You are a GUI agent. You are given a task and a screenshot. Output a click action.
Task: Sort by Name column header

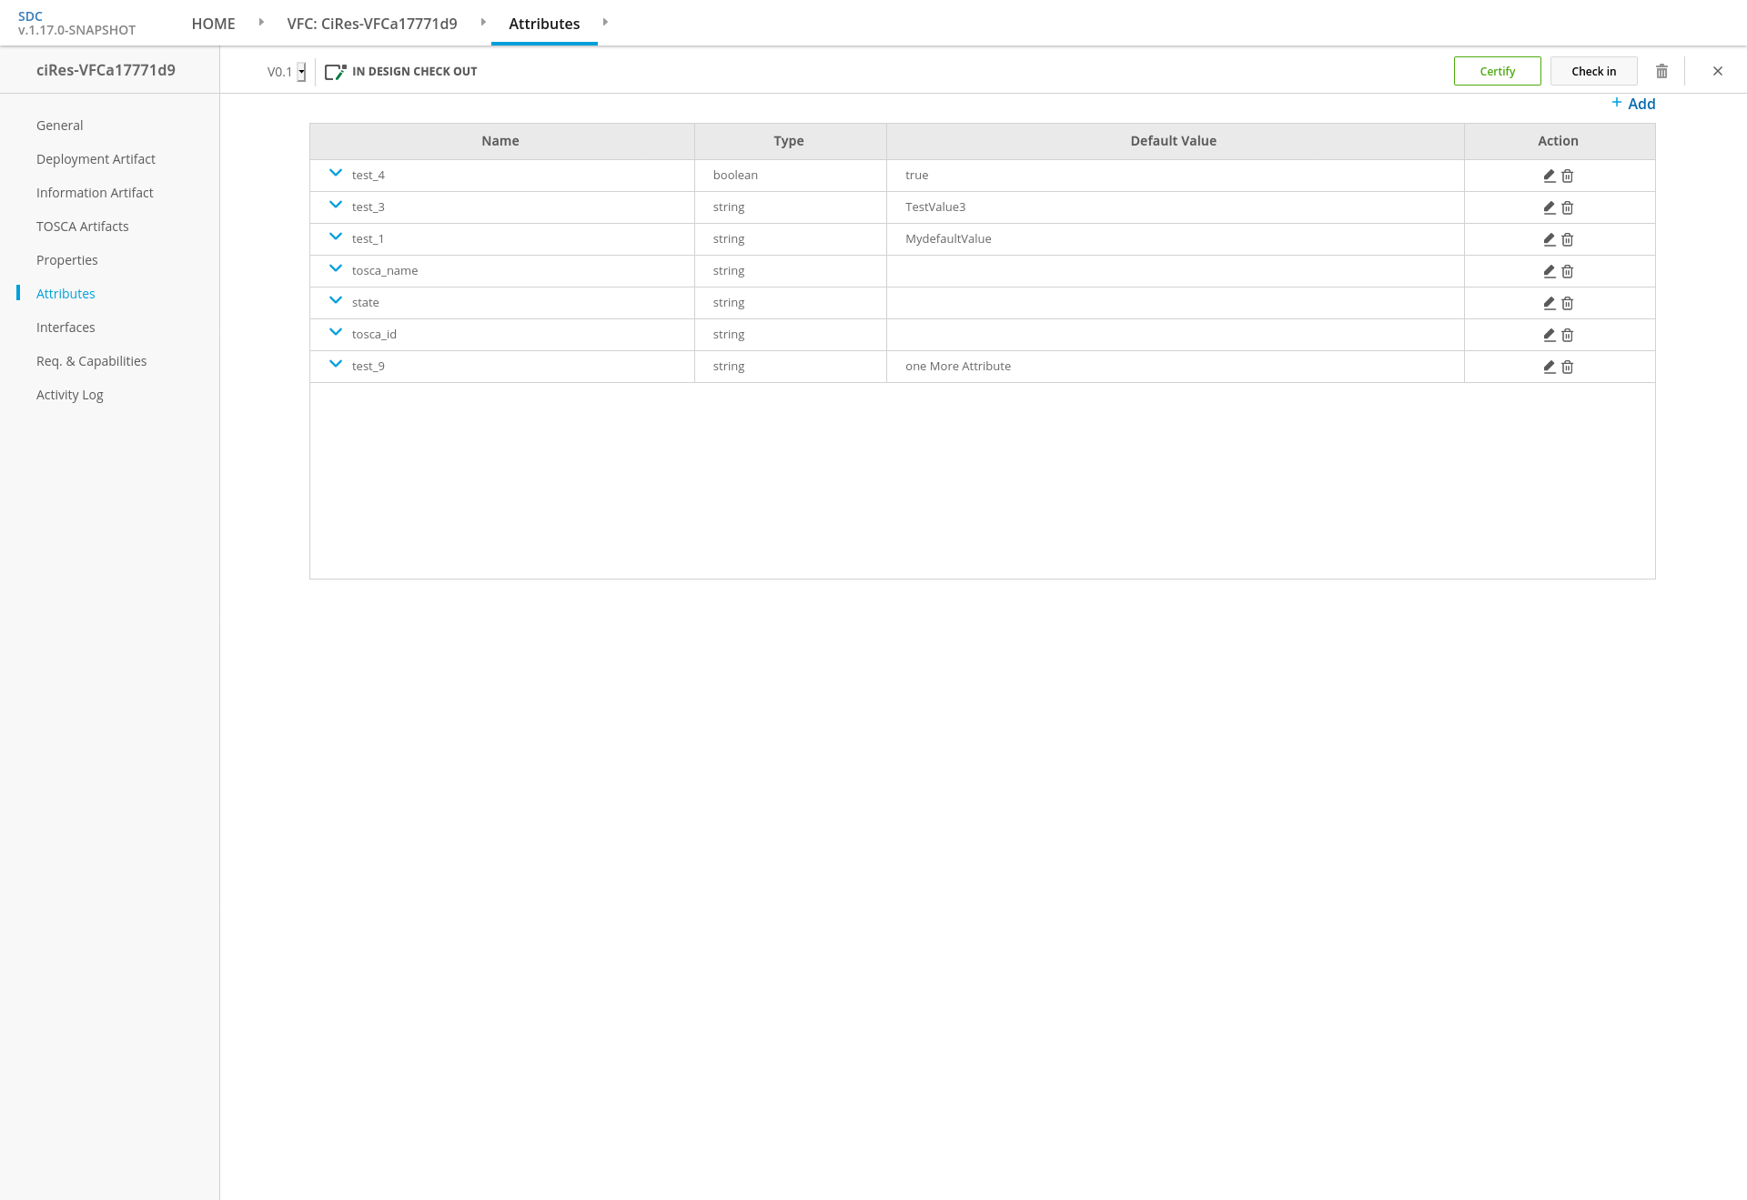coord(500,141)
